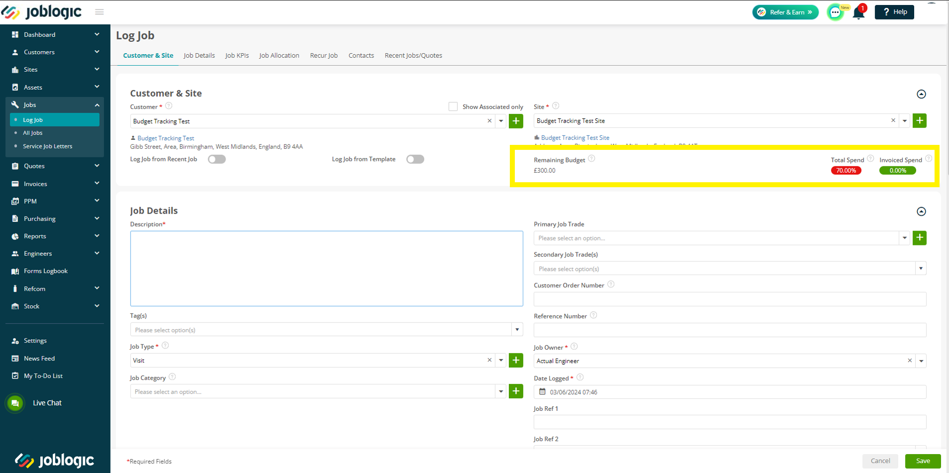
Task: Open the Job Owner dropdown arrow
Action: point(921,360)
